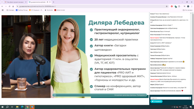Open the '29 · Входящие' mail bookmark
Screen dimensions: 194x109
tap(36, 10)
